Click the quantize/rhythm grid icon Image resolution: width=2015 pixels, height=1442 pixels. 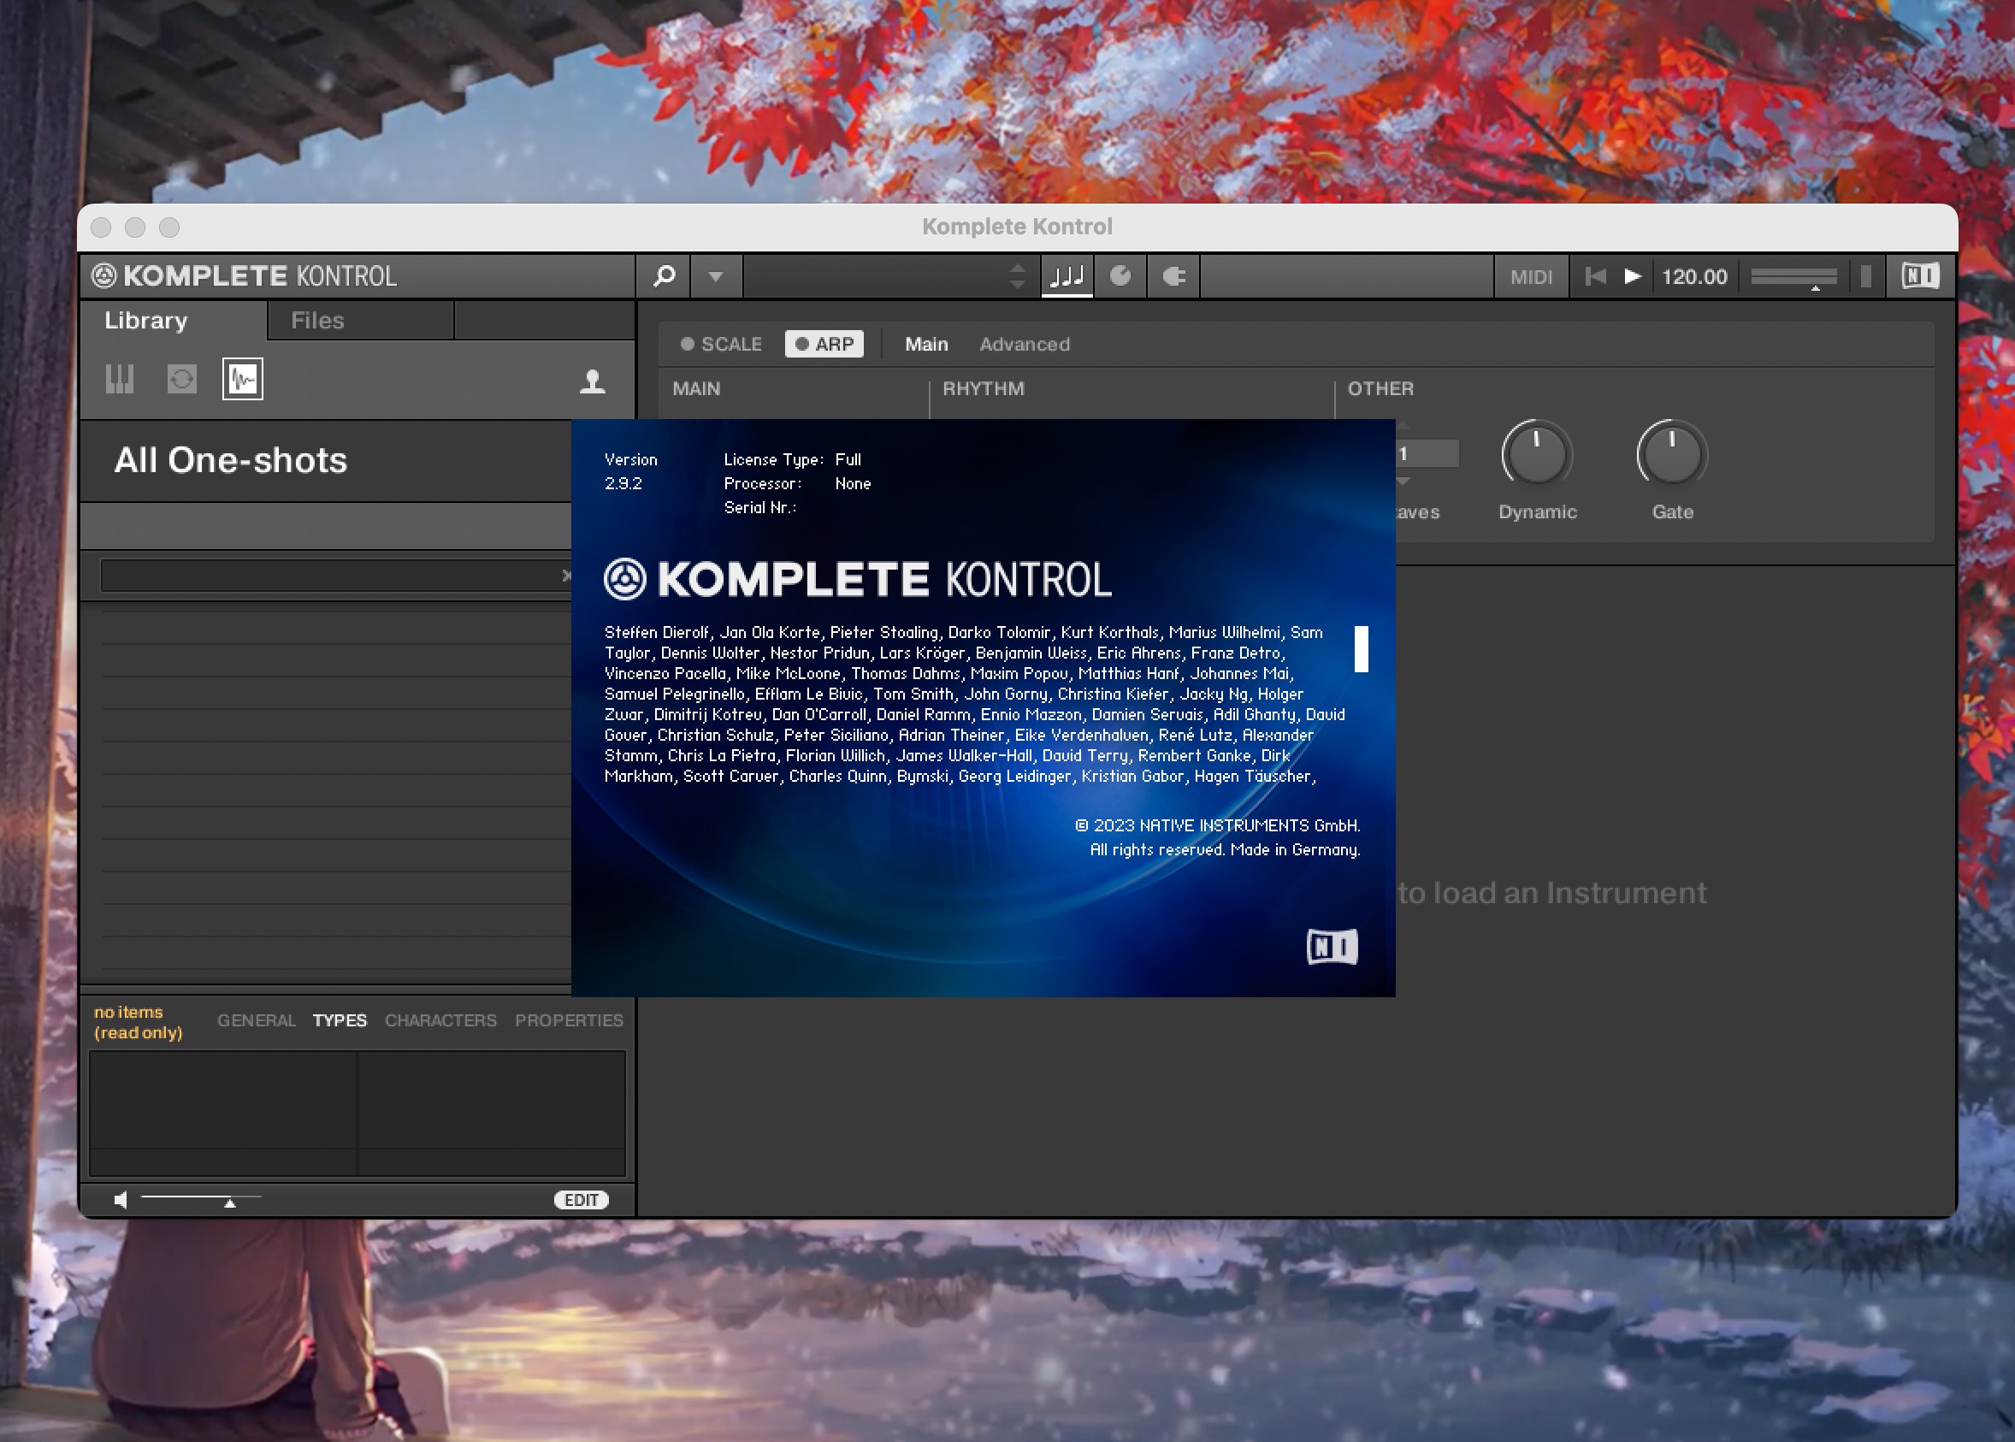[1065, 276]
